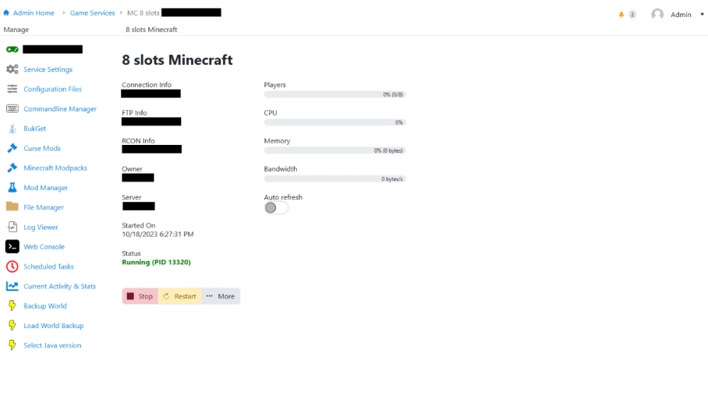Click the Memory usage progress bar
Image resolution: width=708 pixels, height=410 pixels.
[x=335, y=151]
